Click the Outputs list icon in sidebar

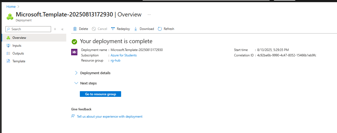(8, 53)
